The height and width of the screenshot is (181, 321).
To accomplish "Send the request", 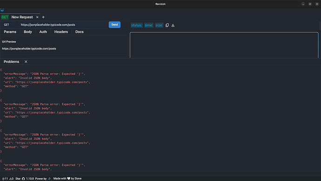I will pyautogui.click(x=114, y=25).
